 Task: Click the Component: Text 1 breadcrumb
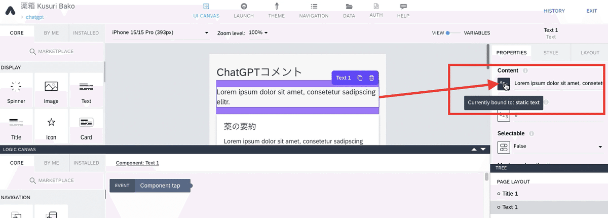pos(137,163)
